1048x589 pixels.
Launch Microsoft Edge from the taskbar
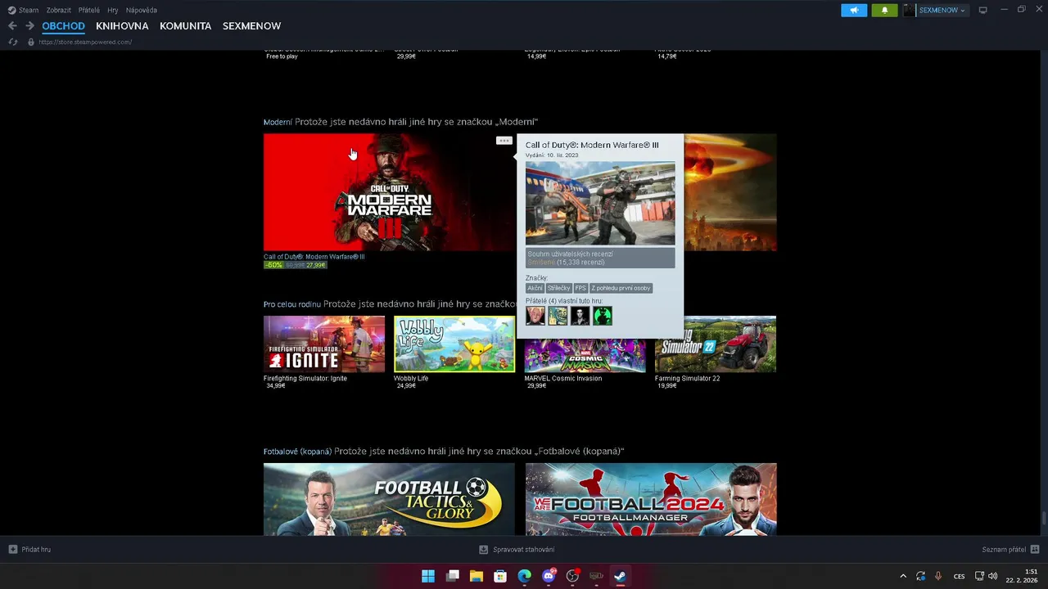point(525,576)
